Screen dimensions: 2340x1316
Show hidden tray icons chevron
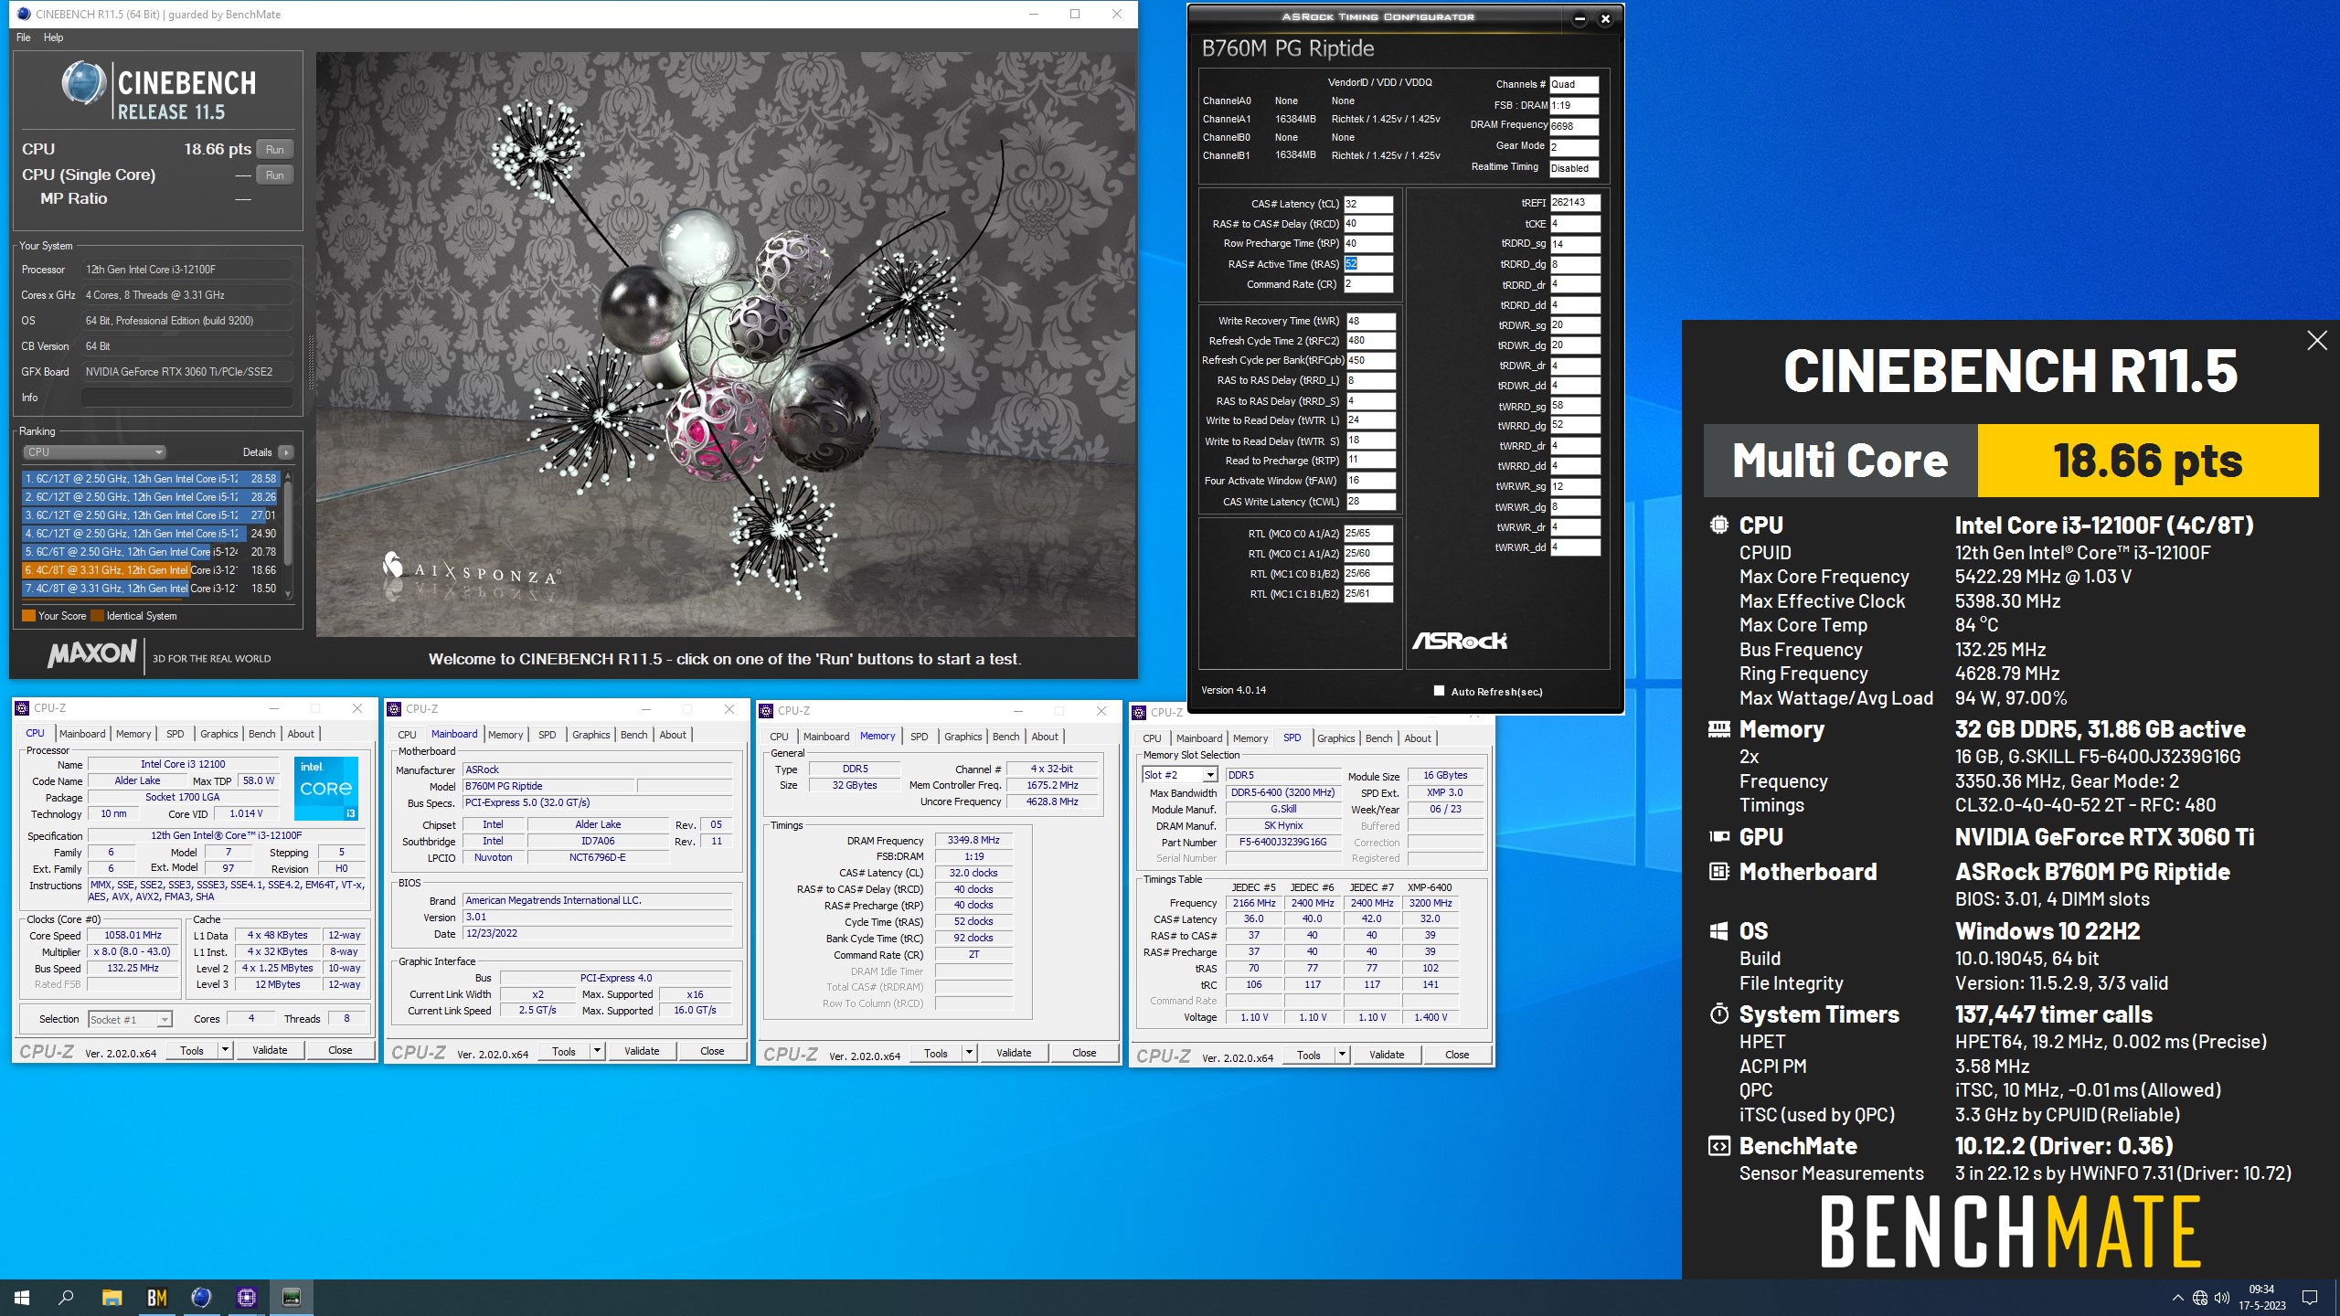[2177, 1298]
